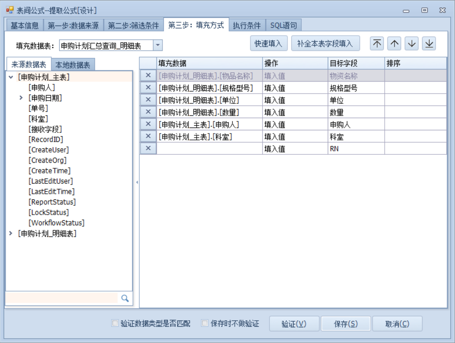
Task: Click the move-to-top arrow button
Action: (x=377, y=44)
